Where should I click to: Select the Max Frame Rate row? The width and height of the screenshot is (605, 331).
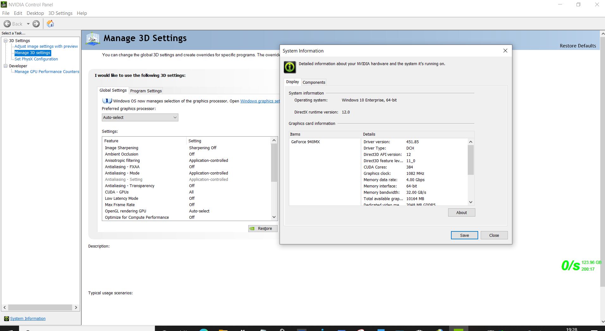coord(187,205)
